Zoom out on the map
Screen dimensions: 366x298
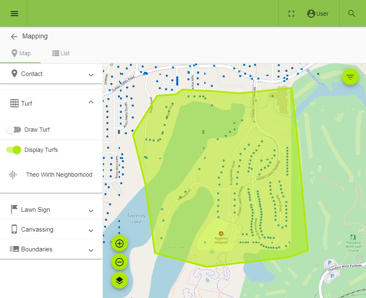120,262
